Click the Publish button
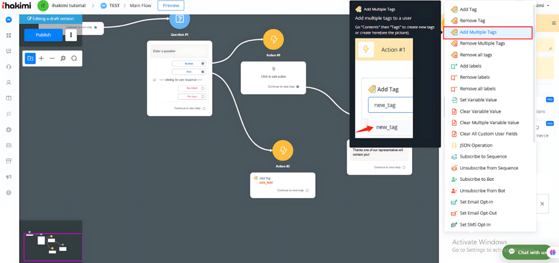 tap(43, 35)
